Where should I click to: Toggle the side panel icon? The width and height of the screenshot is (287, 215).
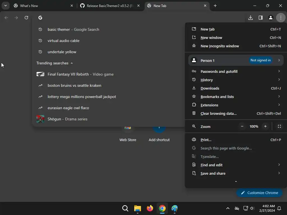(261, 18)
